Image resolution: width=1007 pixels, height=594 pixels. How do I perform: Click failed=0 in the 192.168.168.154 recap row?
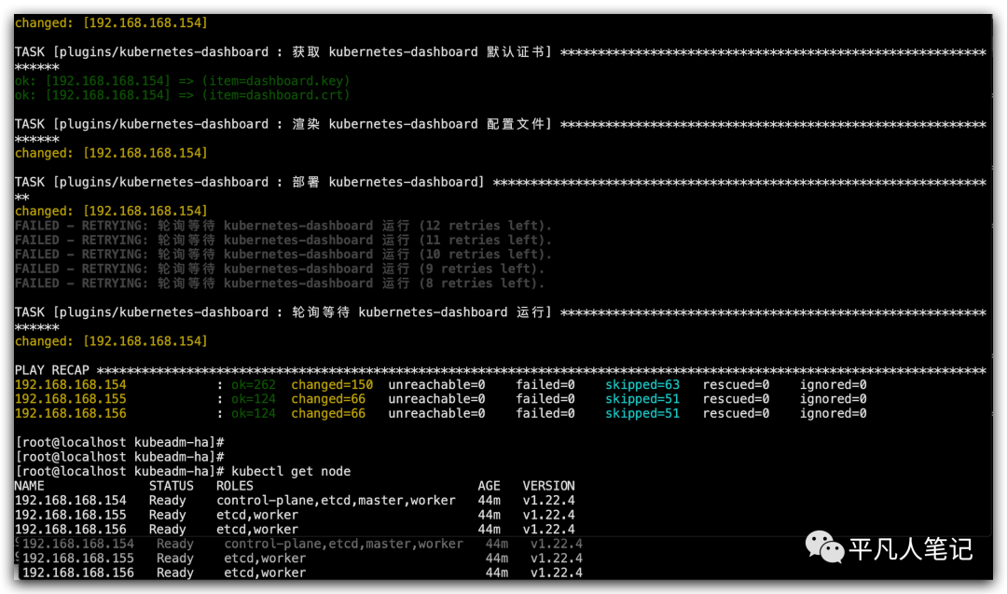545,385
